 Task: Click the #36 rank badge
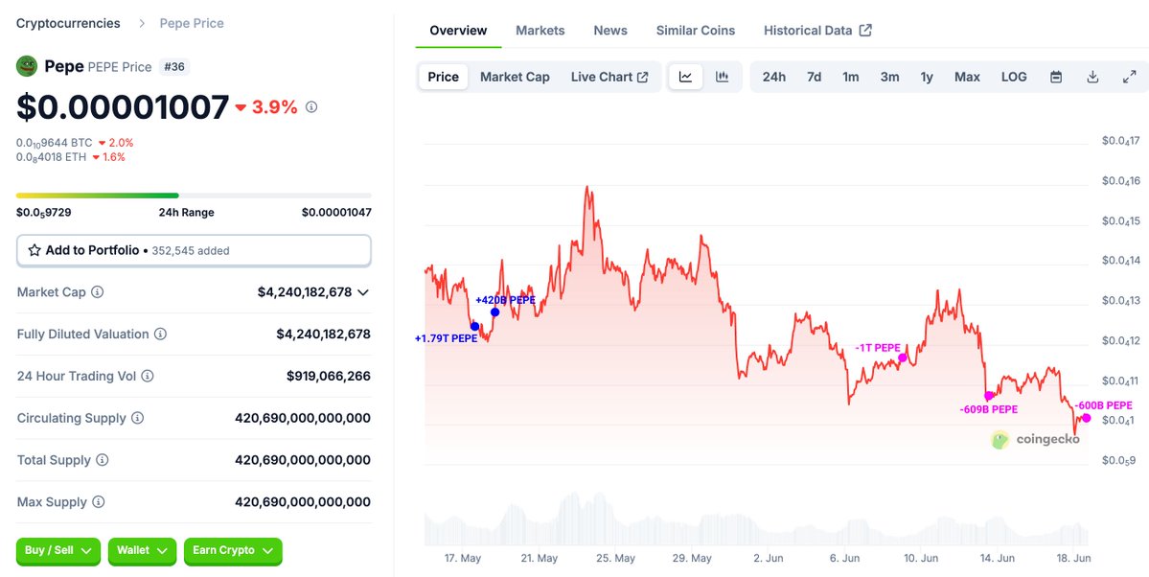click(173, 67)
